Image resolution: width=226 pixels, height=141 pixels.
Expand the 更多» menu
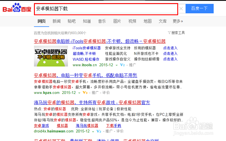tap(178, 21)
